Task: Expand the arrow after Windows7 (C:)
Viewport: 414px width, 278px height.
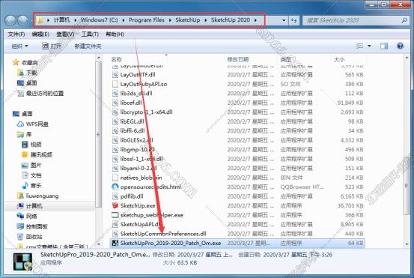Action: (124, 20)
